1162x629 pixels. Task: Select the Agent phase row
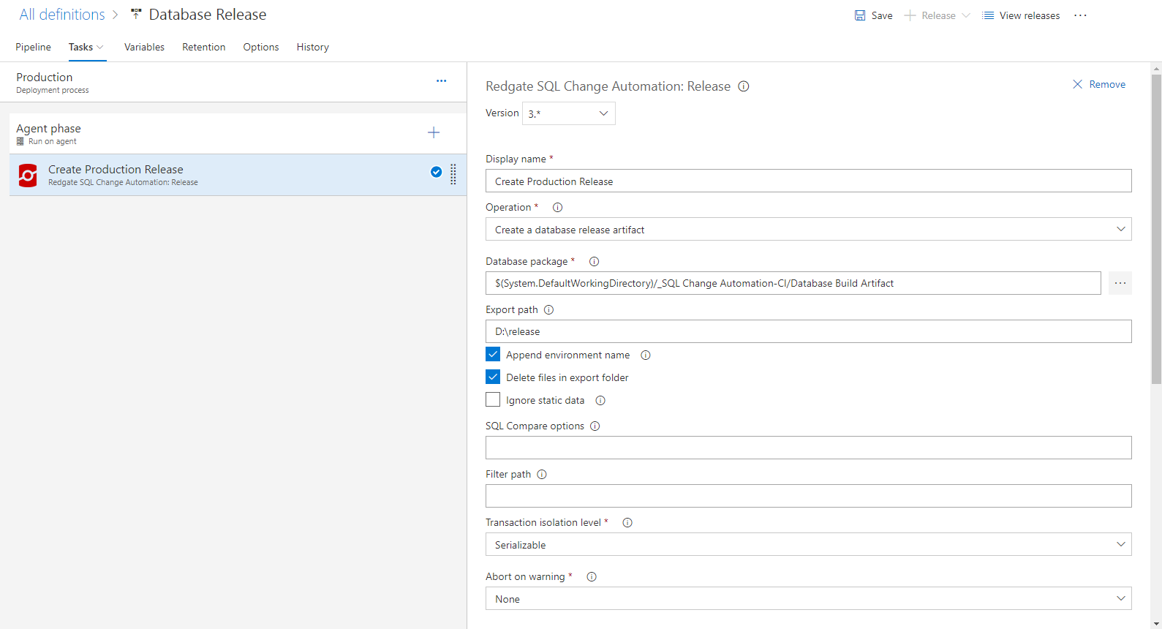(x=238, y=134)
